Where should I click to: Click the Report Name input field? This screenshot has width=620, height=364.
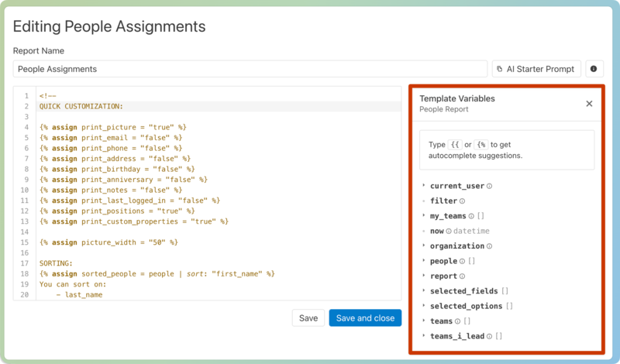click(x=250, y=69)
